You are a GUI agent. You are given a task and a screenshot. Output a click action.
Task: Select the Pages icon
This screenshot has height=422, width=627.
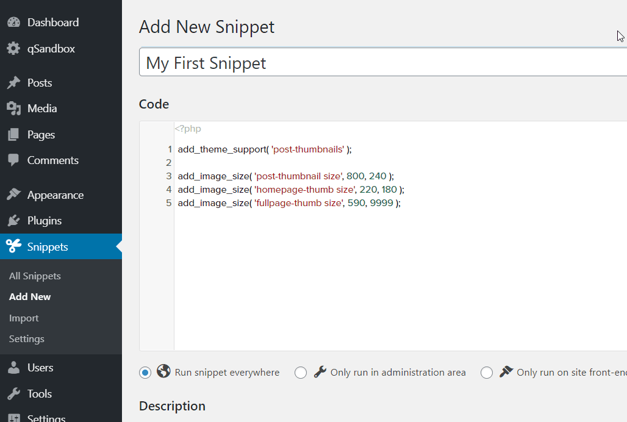click(x=13, y=134)
